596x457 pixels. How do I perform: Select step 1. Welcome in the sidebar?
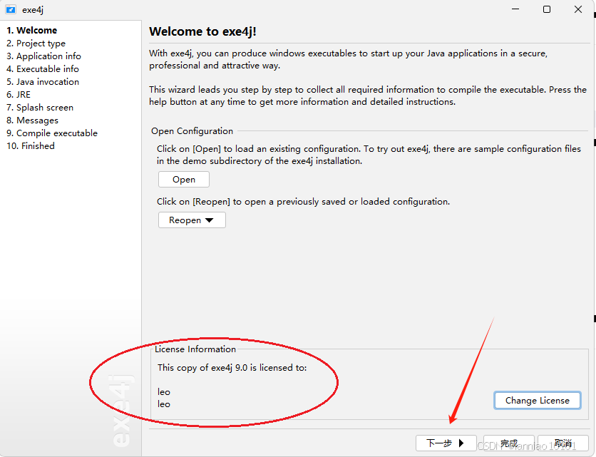[x=32, y=31]
